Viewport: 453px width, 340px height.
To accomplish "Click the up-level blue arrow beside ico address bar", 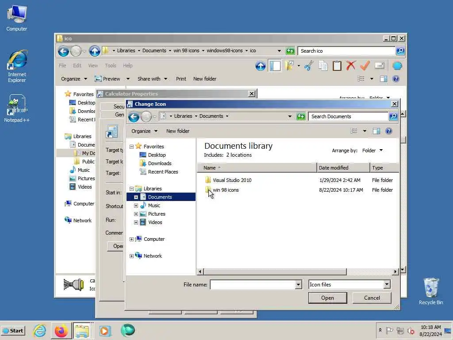I will [x=95, y=51].
